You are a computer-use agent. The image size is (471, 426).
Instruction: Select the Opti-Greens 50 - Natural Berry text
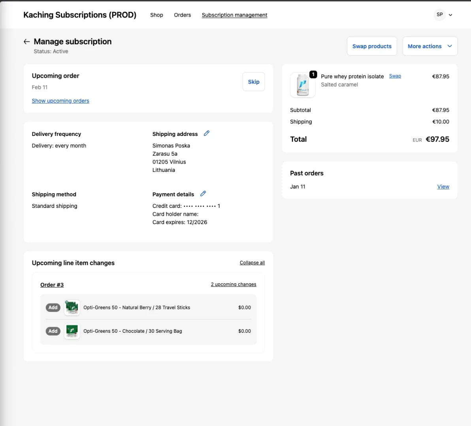pyautogui.click(x=137, y=307)
